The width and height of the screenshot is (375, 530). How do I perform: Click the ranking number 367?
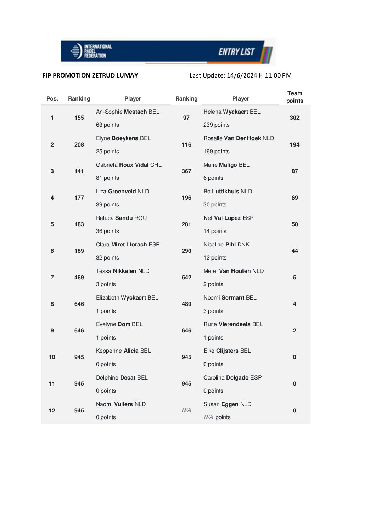point(186,171)
